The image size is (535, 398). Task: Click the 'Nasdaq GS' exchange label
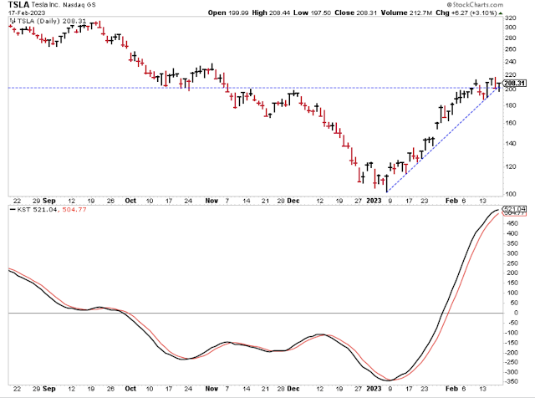79,5
